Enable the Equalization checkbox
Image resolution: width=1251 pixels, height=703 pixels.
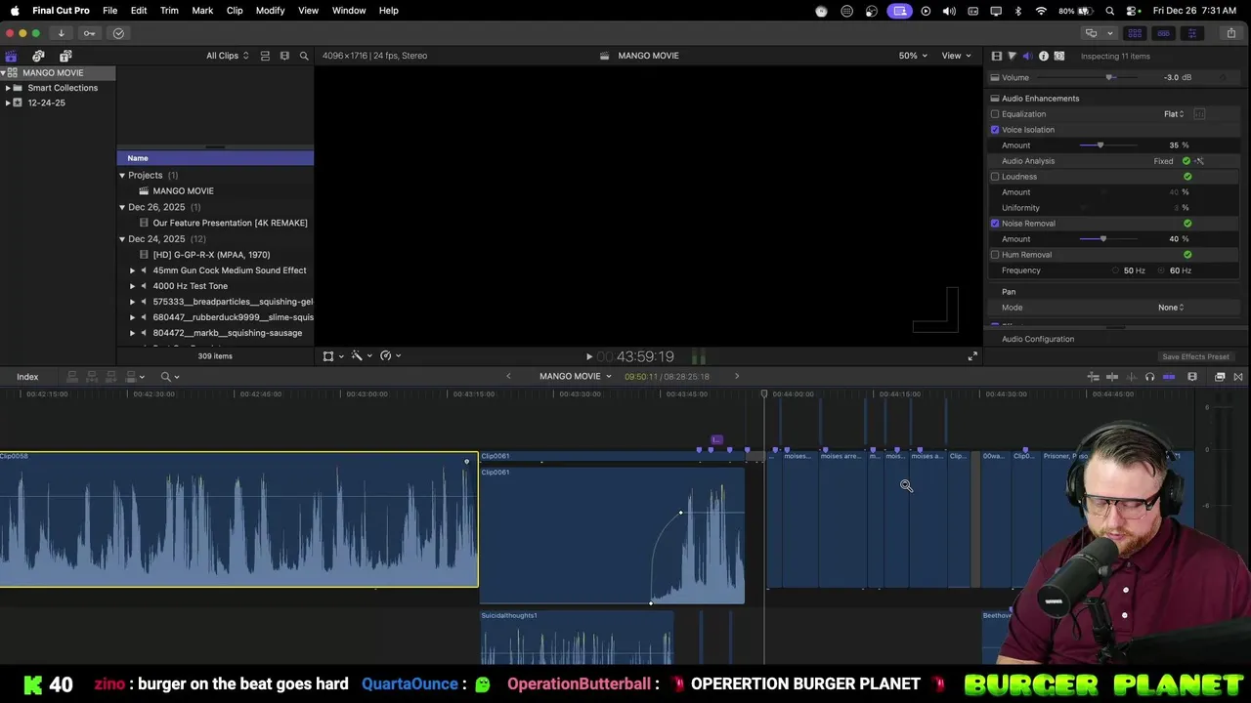tap(995, 114)
